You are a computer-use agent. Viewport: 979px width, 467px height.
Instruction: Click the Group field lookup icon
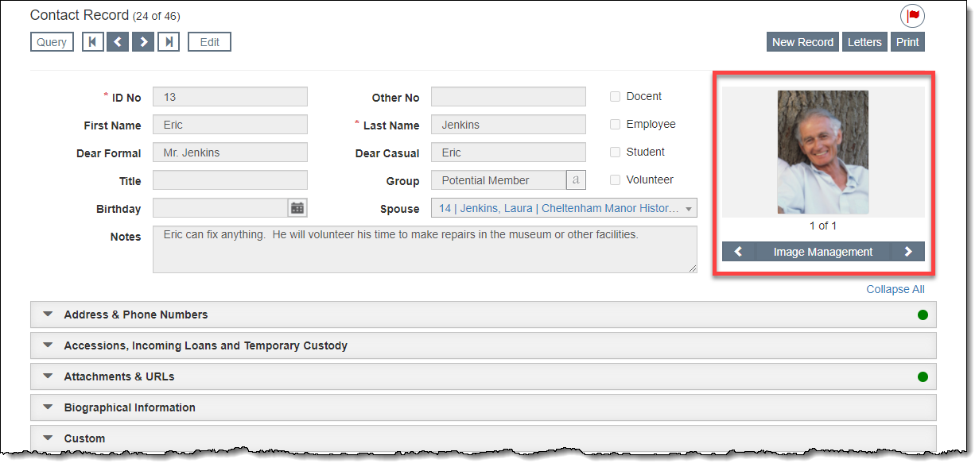pos(576,180)
